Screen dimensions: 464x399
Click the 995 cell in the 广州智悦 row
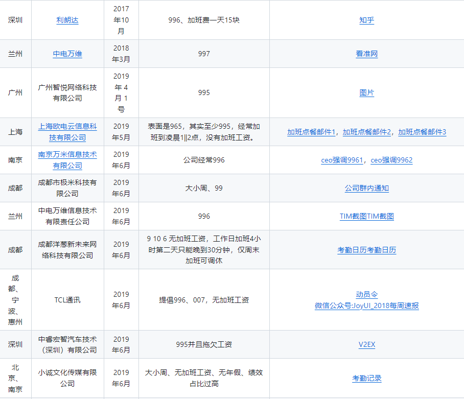[x=204, y=93]
